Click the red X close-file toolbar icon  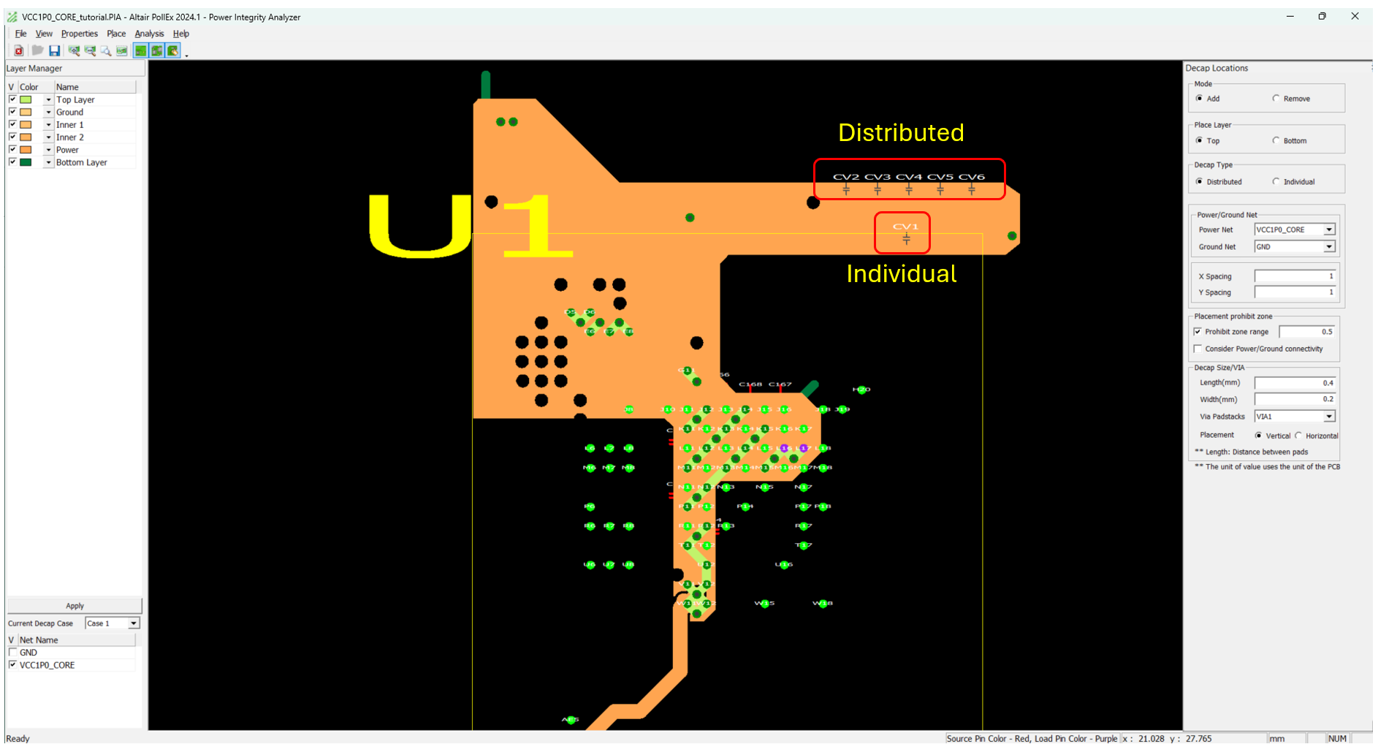tap(19, 50)
